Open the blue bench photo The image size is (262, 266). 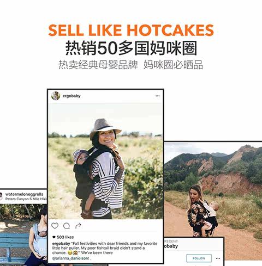(x=23, y=235)
